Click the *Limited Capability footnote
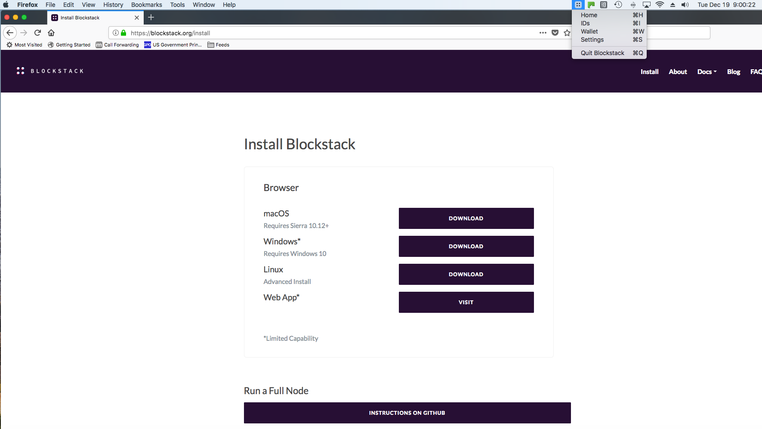Image resolution: width=762 pixels, height=429 pixels. 291,338
